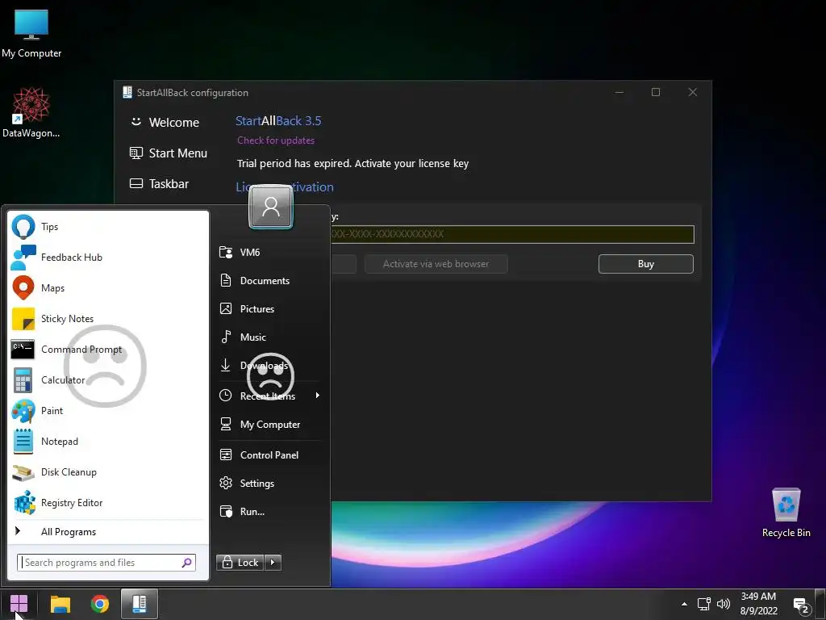Open Paint application
826x620 pixels.
[109, 410]
